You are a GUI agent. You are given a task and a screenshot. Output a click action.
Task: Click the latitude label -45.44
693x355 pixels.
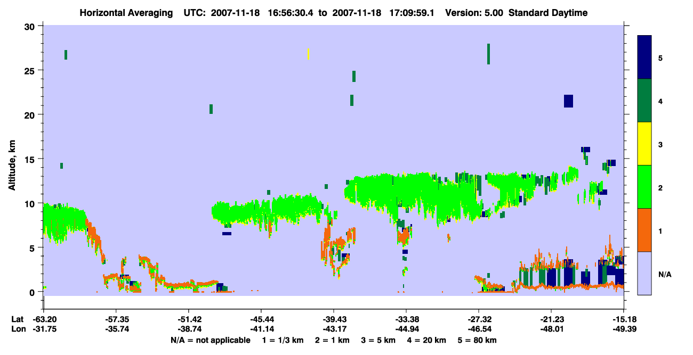click(x=261, y=319)
